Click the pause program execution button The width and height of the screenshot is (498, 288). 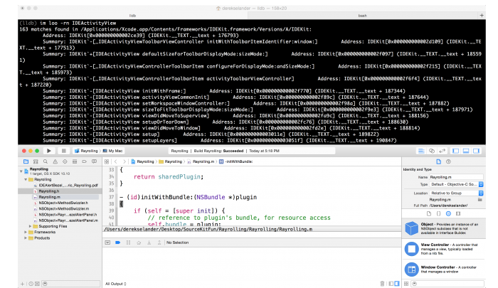[128, 242]
